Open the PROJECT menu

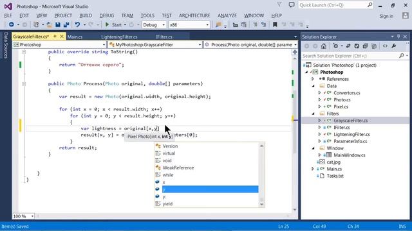pyautogui.click(x=63, y=15)
